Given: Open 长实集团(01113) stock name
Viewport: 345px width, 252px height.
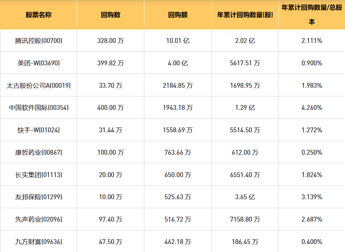Looking at the screenshot, I should pyautogui.click(x=38, y=175).
